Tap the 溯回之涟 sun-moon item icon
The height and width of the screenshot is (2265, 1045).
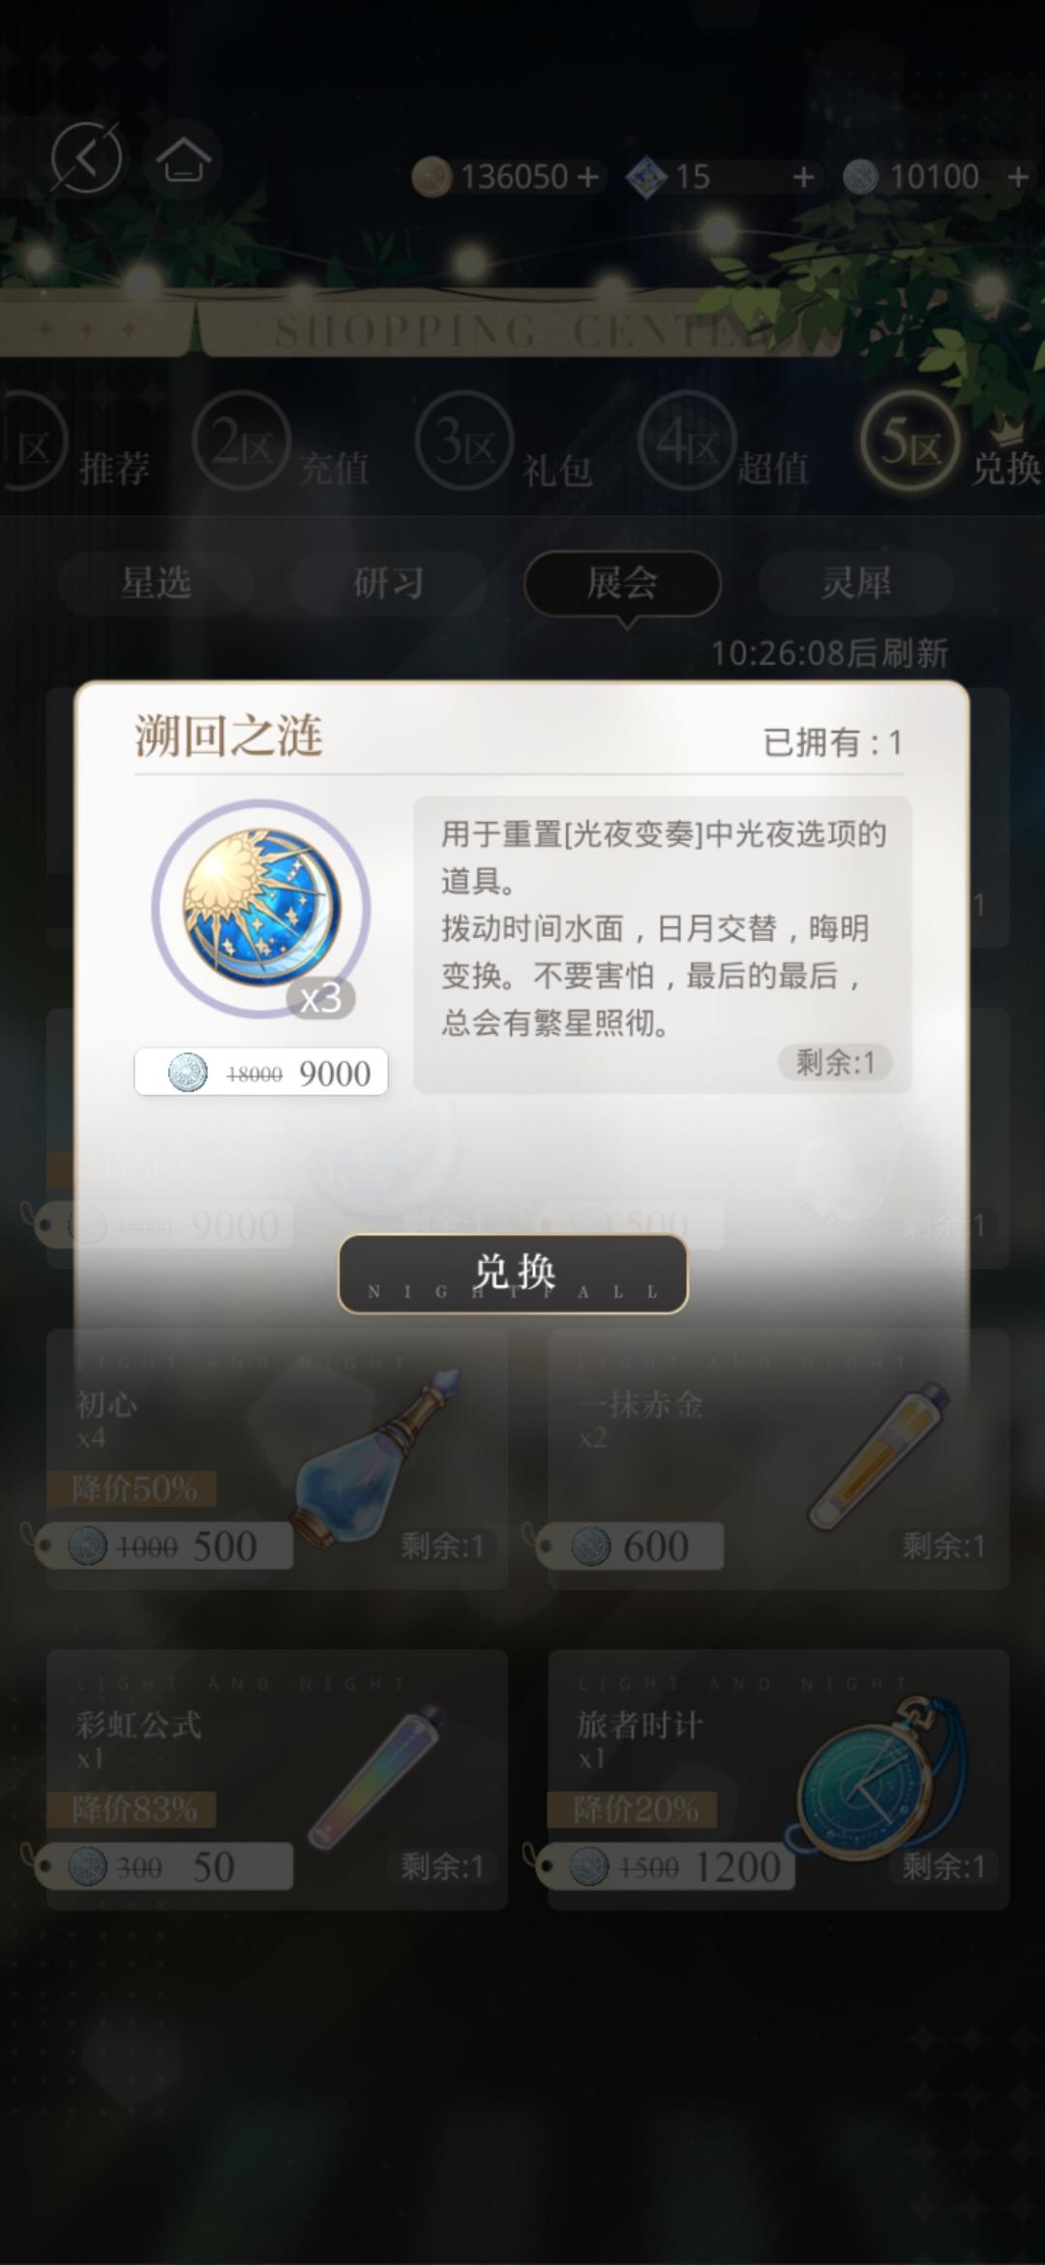(261, 908)
